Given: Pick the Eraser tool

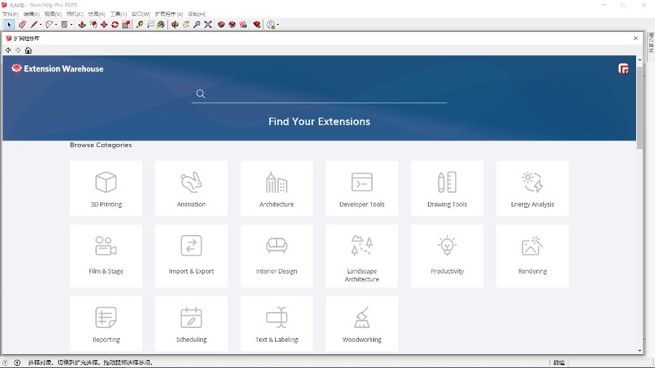Looking at the screenshot, I should pyautogui.click(x=23, y=25).
